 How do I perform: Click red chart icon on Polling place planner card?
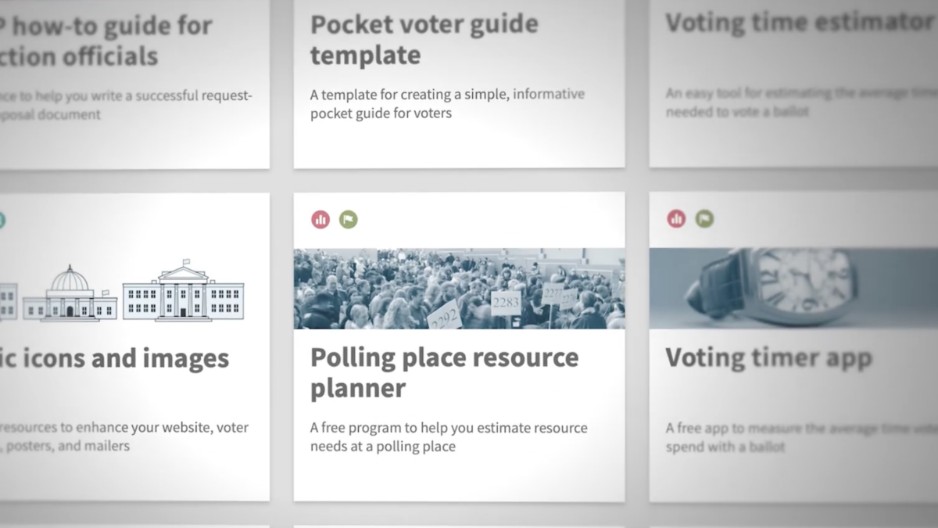(320, 220)
